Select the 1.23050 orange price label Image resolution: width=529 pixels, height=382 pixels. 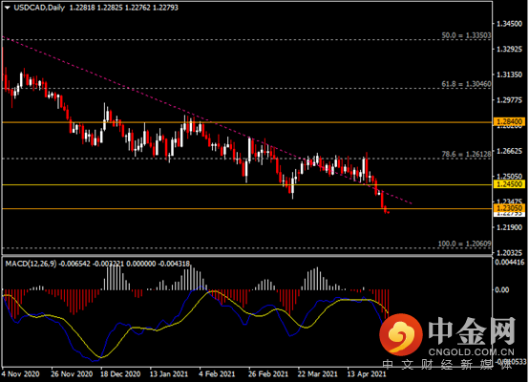509,208
